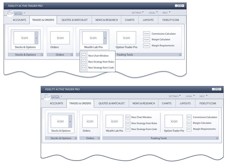
Task: Open Orders group launcher in the upper window
Action: click(x=72, y=55)
